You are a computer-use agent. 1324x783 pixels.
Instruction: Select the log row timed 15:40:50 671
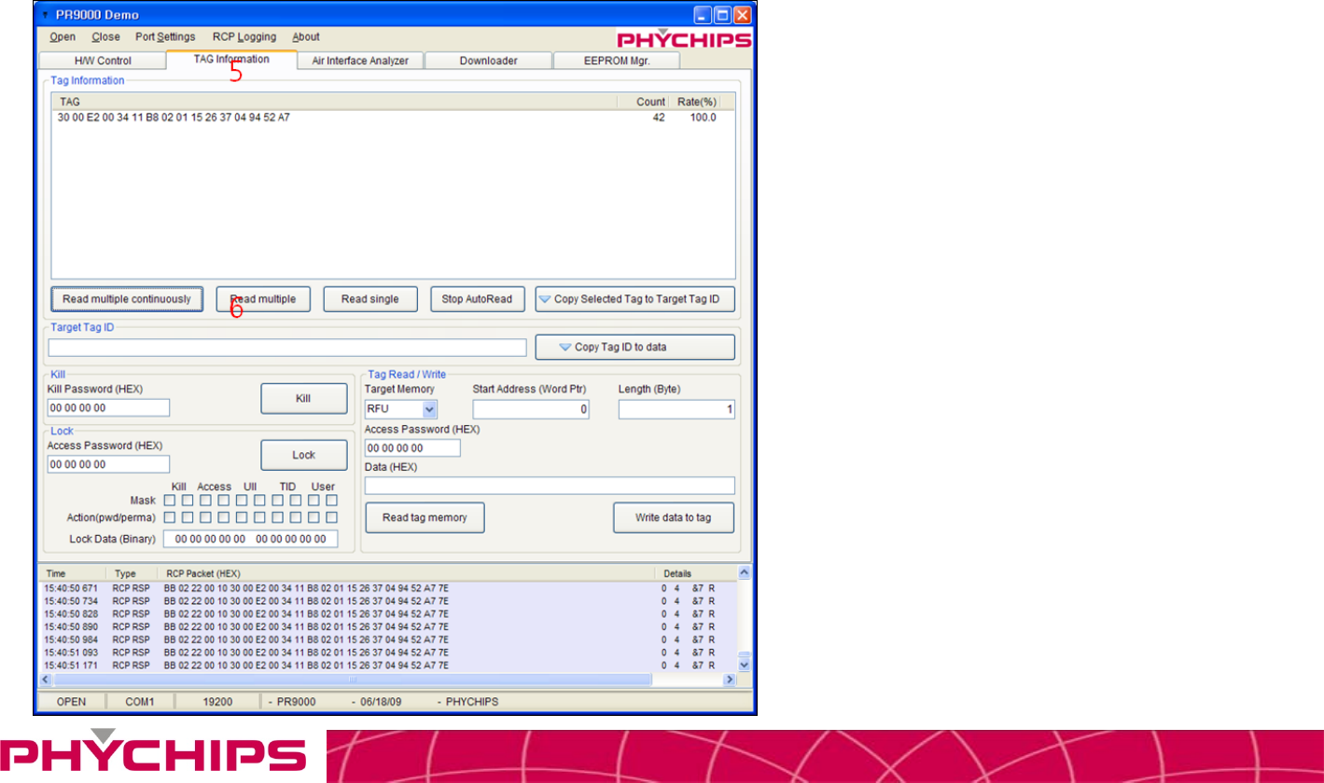point(389,588)
